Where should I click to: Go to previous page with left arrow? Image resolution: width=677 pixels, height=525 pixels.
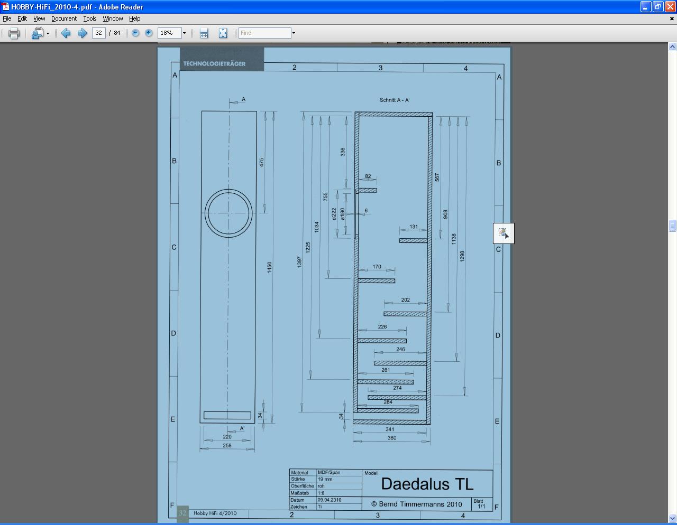(x=66, y=33)
